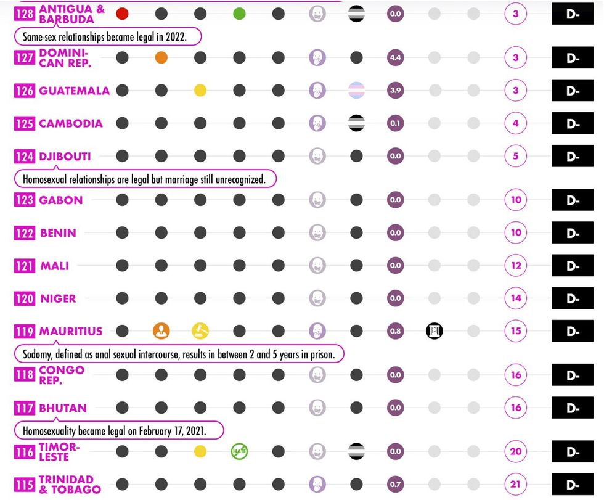
Task: Click the circled number 14 for Niger
Action: (x=516, y=298)
